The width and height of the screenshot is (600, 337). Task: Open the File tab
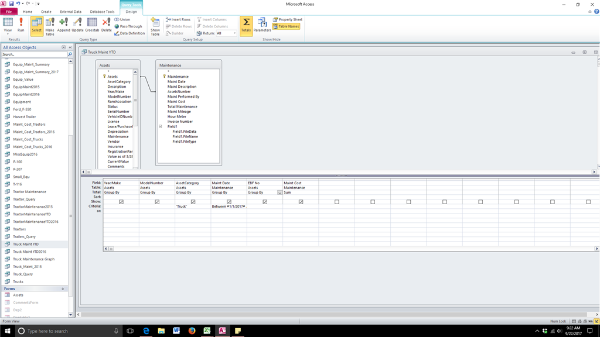coord(8,12)
